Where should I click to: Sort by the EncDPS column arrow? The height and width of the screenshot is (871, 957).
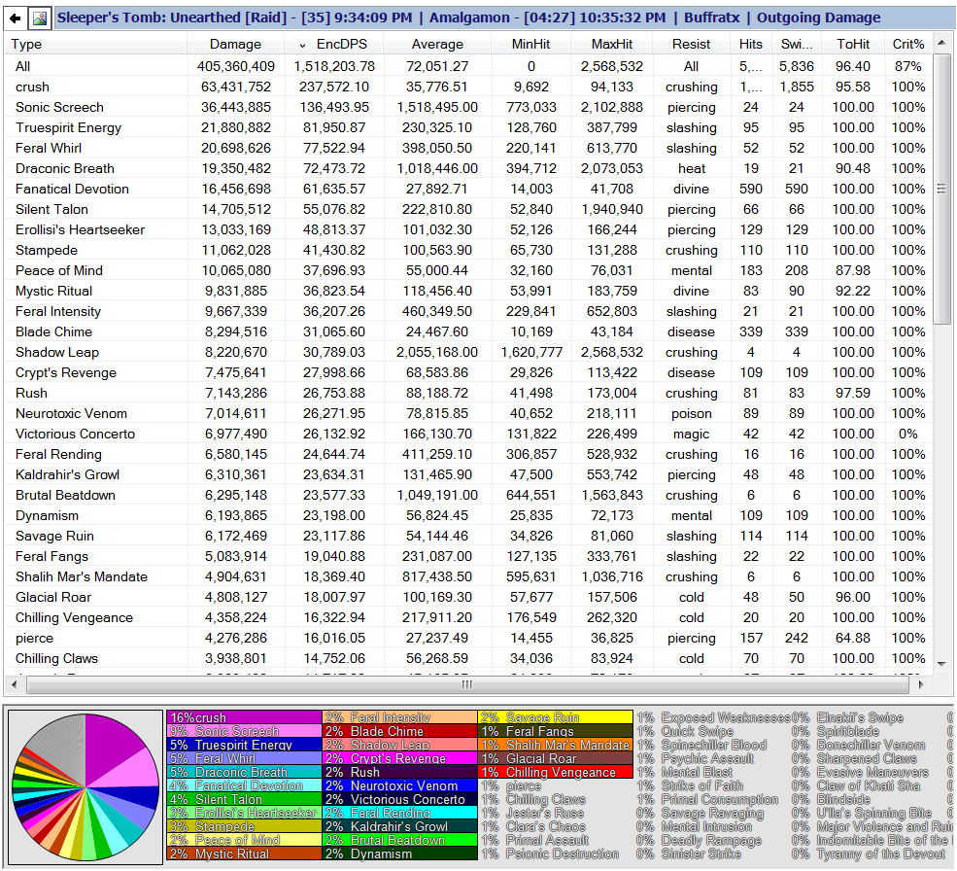tap(303, 45)
